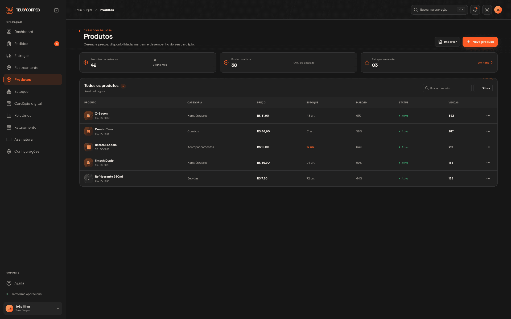Open Smash Duplo row options menu
511x319 pixels.
(x=488, y=163)
